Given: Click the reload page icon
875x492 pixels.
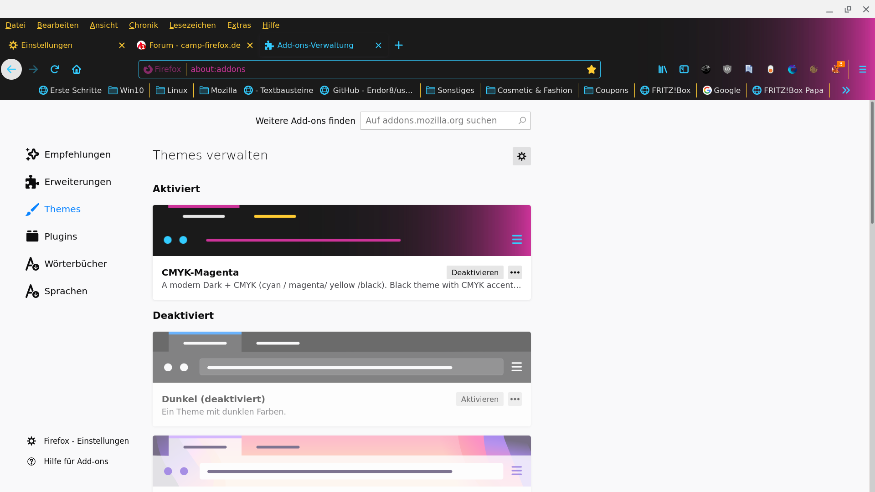Looking at the screenshot, I should click(x=55, y=69).
